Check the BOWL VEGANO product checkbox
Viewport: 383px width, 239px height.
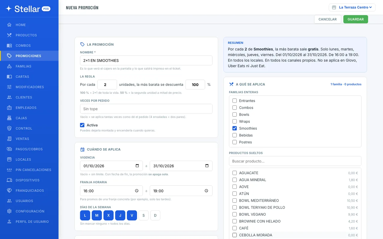235,215
